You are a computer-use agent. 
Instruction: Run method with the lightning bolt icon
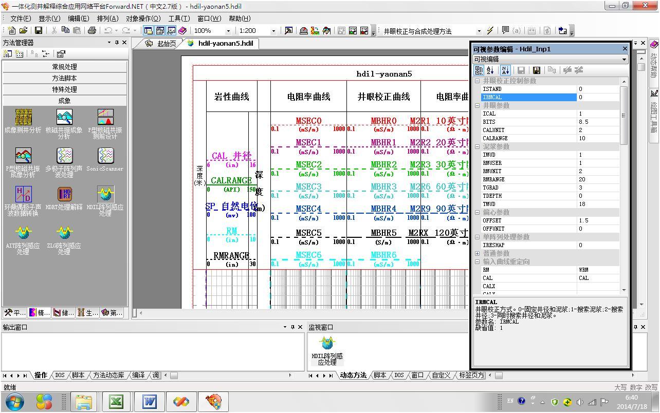(490, 31)
